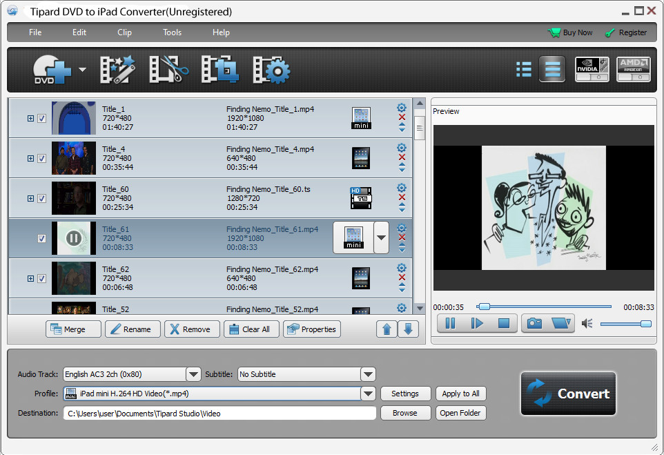This screenshot has height=455, width=664.
Task: Open the Tools menu
Action: [x=173, y=32]
